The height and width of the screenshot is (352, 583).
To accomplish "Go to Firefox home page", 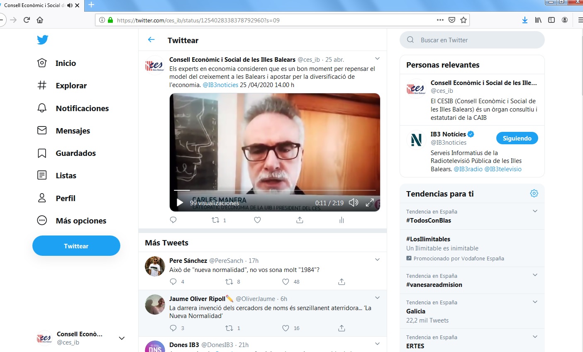I will coord(40,20).
